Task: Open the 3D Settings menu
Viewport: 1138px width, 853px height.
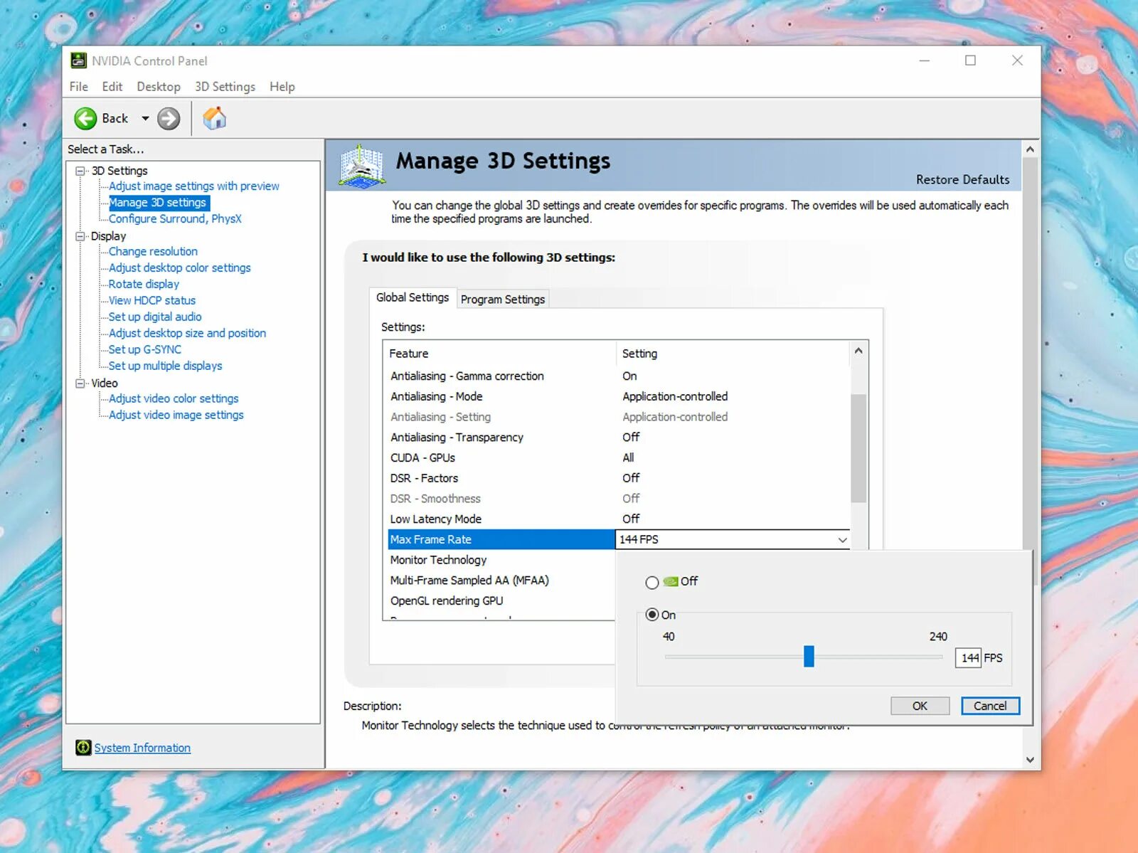Action: (x=225, y=86)
